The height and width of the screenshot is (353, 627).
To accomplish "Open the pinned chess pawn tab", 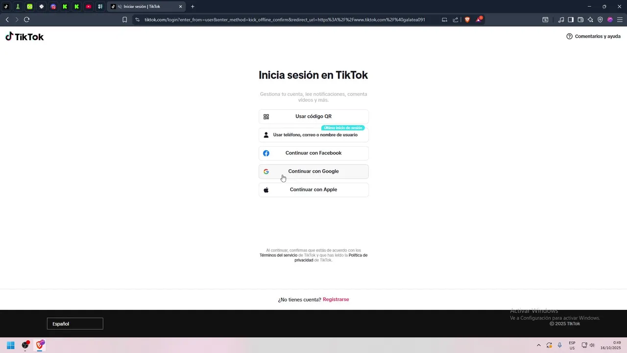I will click(18, 6).
